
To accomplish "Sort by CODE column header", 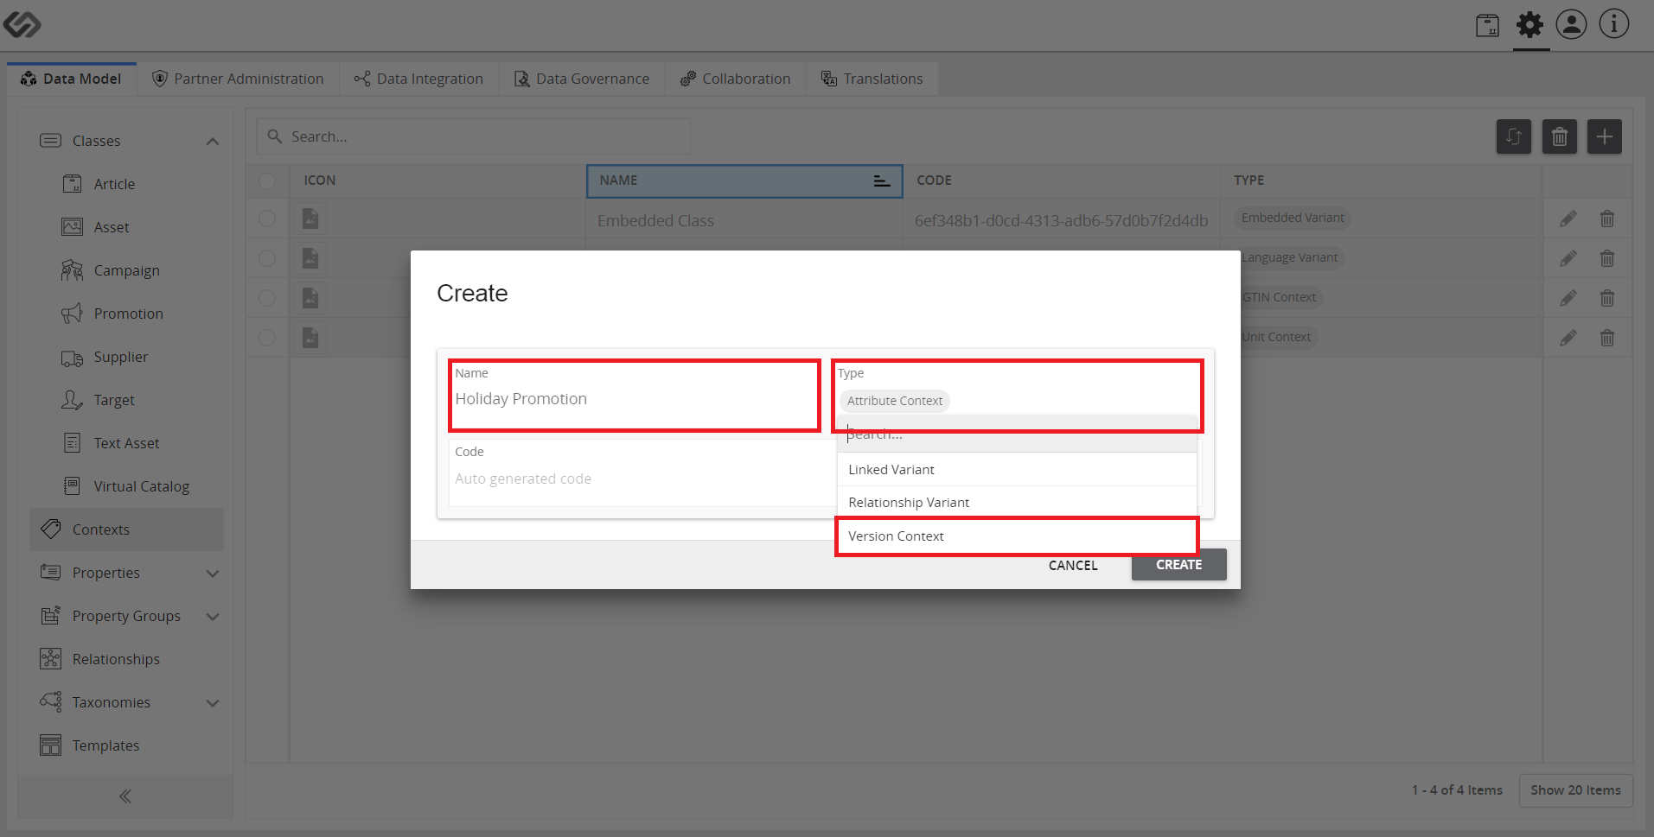I will tap(1062, 181).
